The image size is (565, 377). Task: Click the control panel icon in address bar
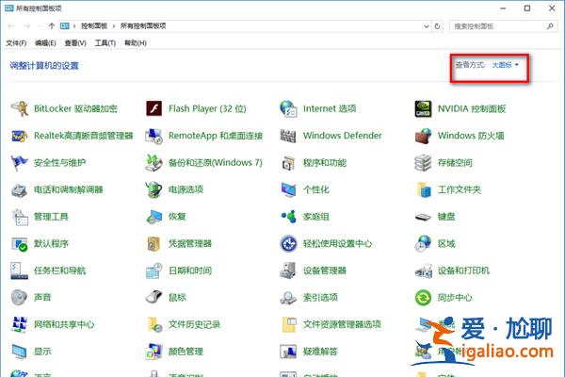point(65,26)
